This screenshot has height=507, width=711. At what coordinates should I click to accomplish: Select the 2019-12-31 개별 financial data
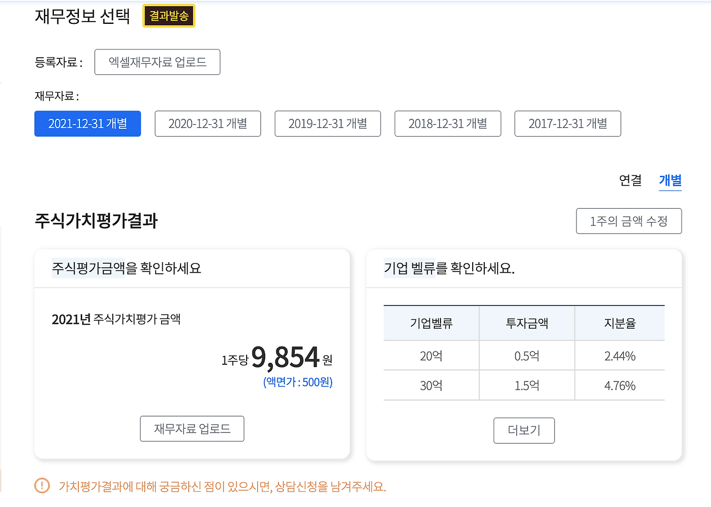coord(327,123)
